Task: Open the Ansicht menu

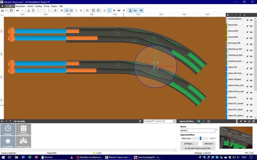Action: coord(30,6)
